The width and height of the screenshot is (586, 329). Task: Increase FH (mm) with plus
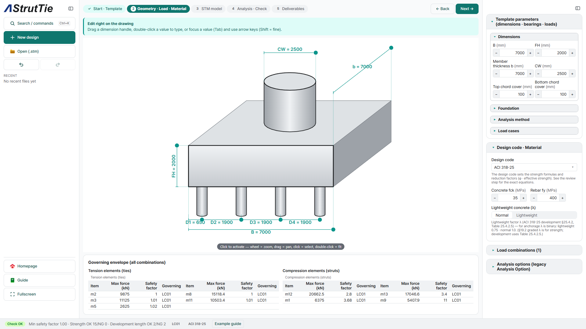coord(572,53)
